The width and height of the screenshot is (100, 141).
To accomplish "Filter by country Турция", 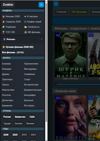I will pos(7,123).
